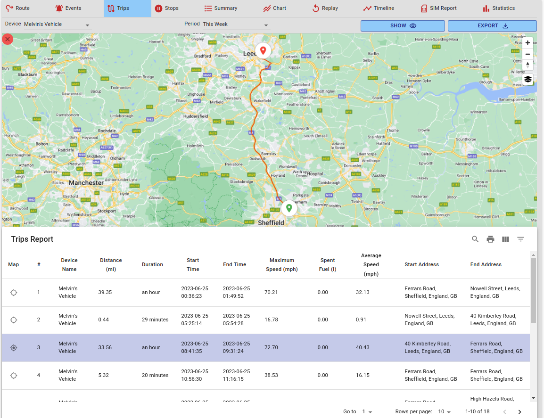Image resolution: width=544 pixels, height=418 pixels.
Task: Click the 1-10 of 18 pagination text
Action: [478, 412]
